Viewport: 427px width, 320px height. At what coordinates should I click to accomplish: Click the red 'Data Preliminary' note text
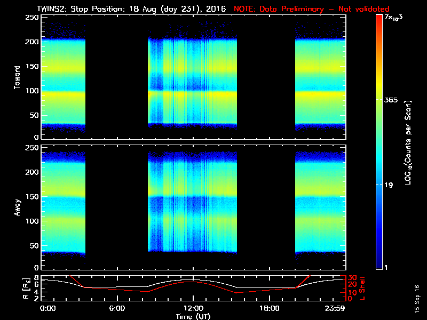coord(312,9)
